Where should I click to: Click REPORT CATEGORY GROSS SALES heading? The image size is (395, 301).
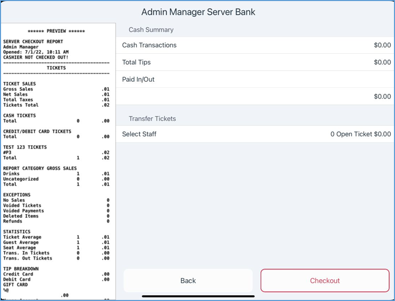41,168
